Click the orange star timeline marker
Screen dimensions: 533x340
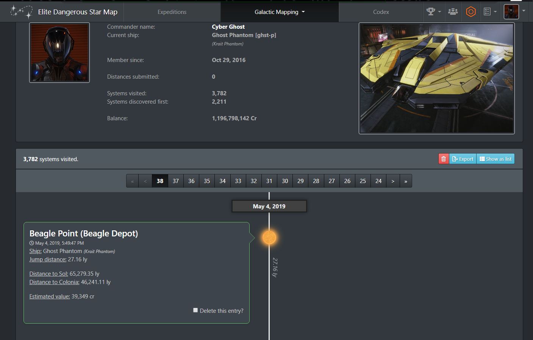tap(269, 238)
